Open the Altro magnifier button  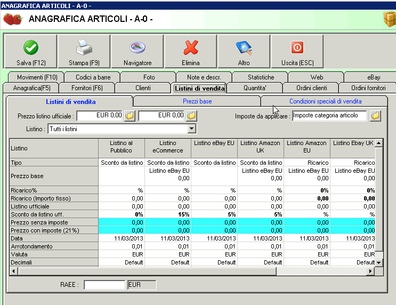244,52
